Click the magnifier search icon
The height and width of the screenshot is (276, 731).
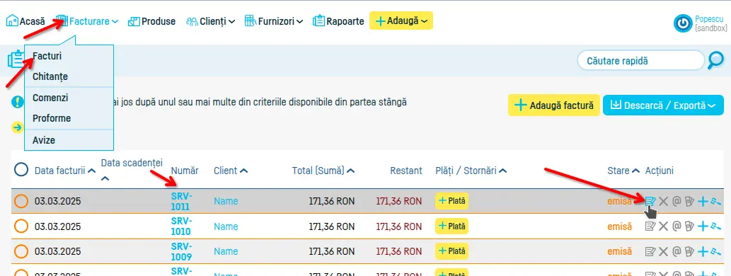click(715, 60)
